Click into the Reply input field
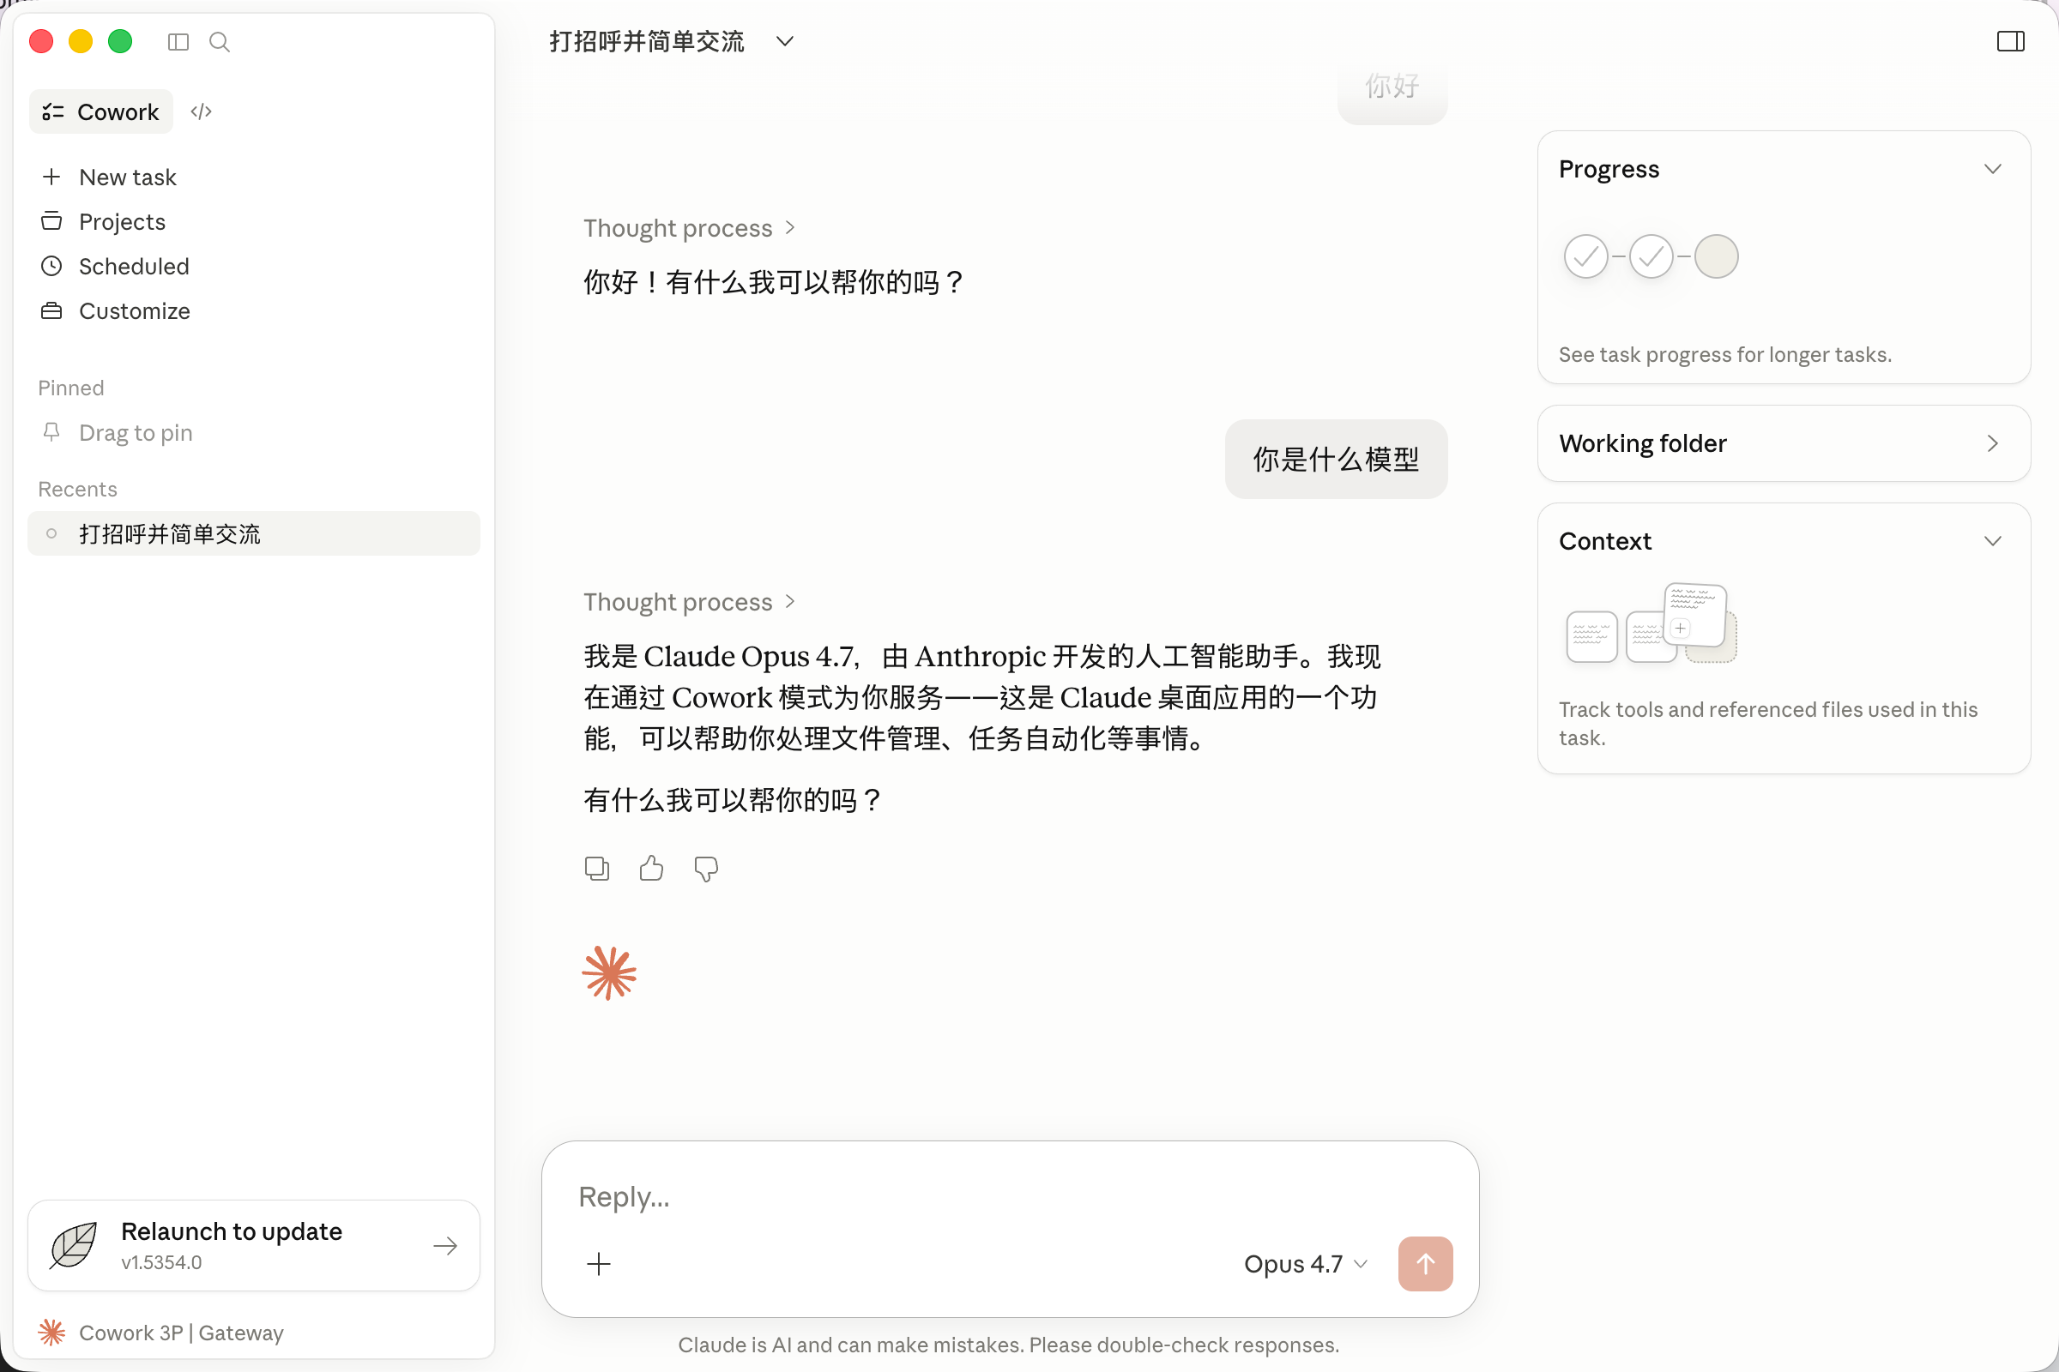Viewport: 2059px width, 1372px height. pos(1011,1196)
